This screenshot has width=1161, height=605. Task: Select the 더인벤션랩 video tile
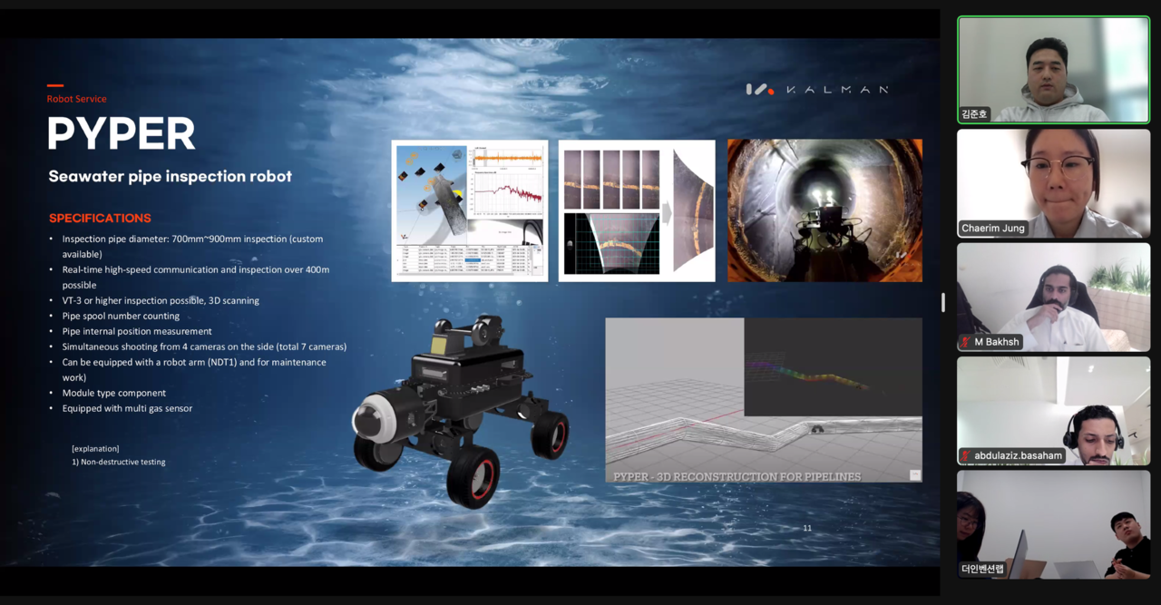click(x=1053, y=524)
